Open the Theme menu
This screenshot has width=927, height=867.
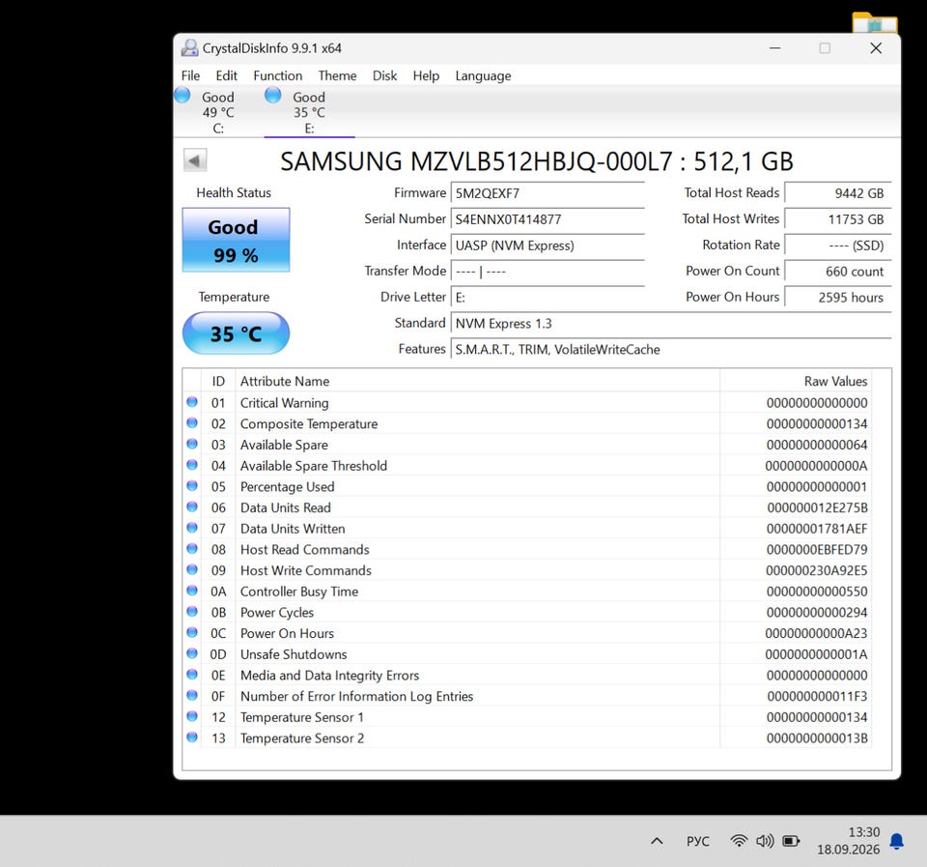point(337,75)
